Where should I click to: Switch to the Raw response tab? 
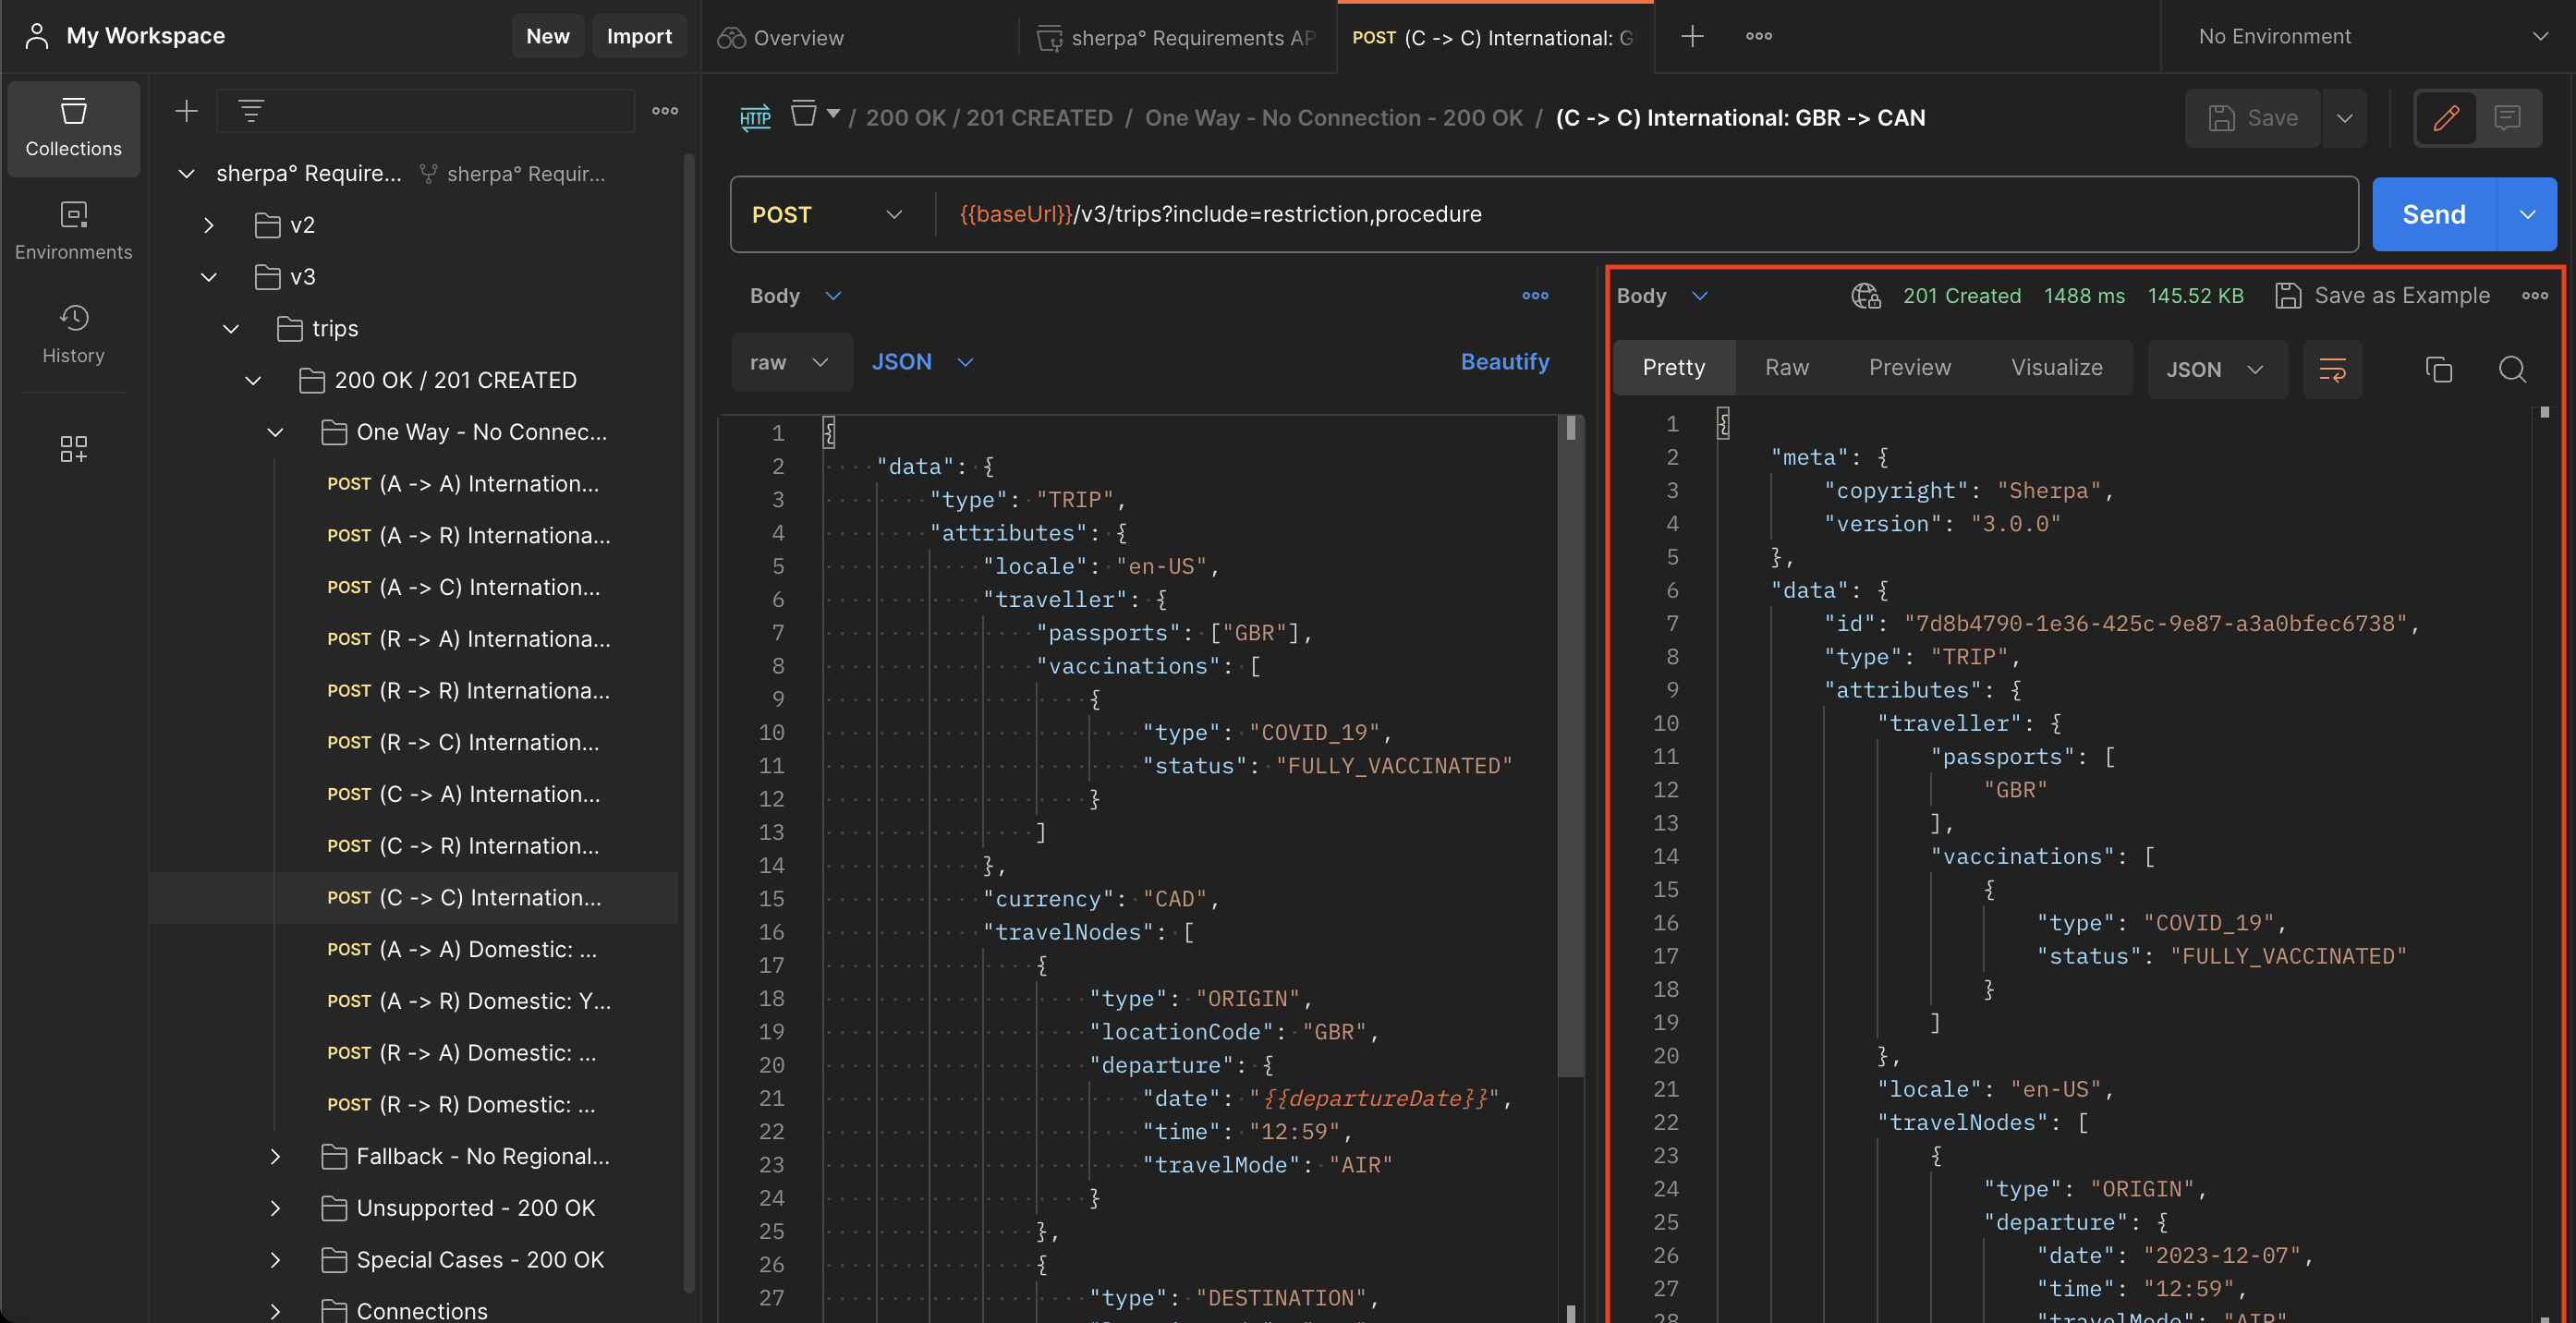(1786, 368)
